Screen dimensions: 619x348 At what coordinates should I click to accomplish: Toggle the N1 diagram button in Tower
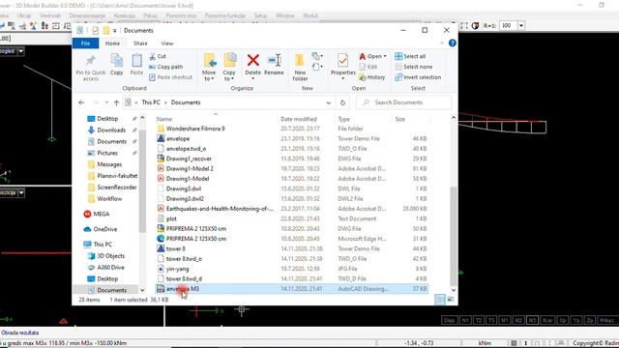(x=465, y=320)
